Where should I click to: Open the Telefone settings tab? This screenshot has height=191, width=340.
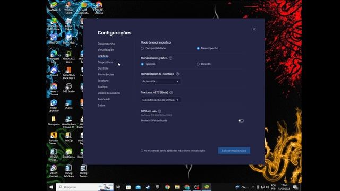(x=103, y=81)
